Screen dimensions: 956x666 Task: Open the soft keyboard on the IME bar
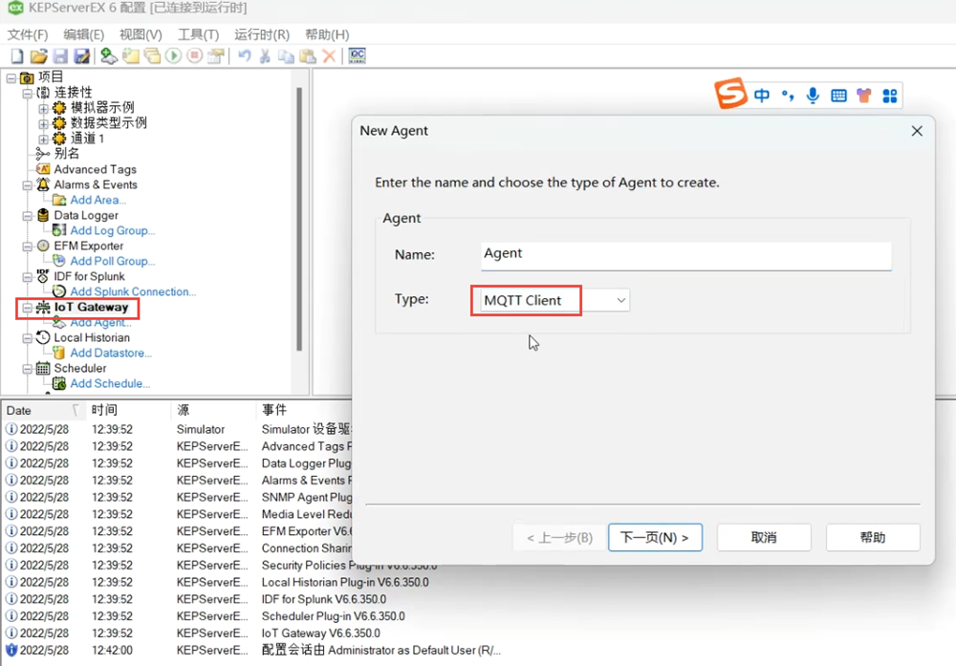pos(838,96)
